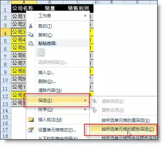The image size is (165, 147).
Task: Click cell 公司7
Action: pos(19,63)
